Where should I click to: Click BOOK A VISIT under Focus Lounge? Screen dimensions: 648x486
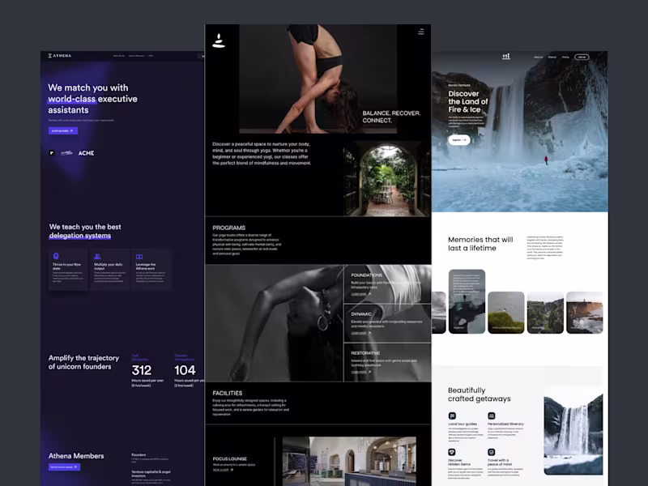pyautogui.click(x=220, y=470)
